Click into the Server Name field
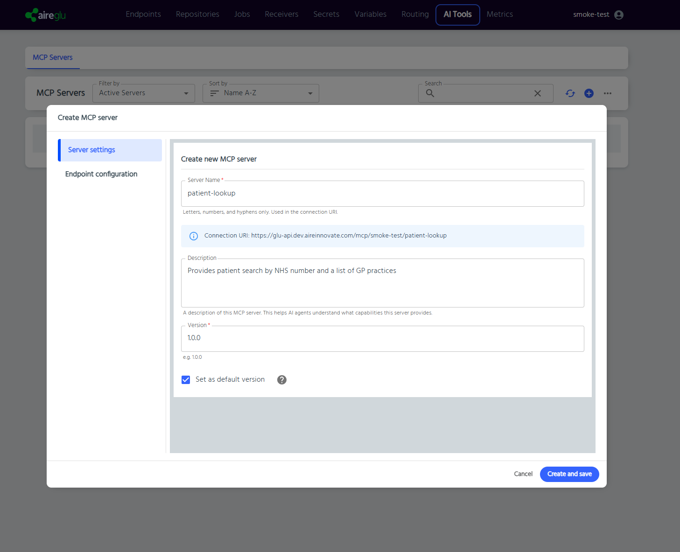This screenshot has width=680, height=552. click(382, 194)
